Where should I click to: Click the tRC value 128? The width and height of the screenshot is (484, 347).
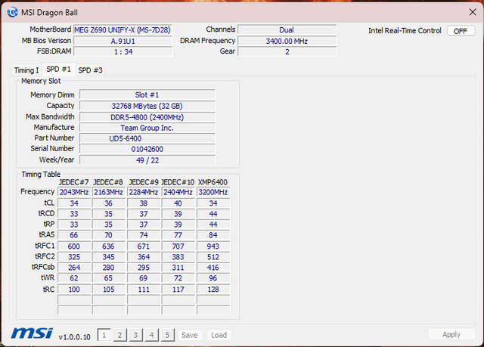tap(213, 290)
